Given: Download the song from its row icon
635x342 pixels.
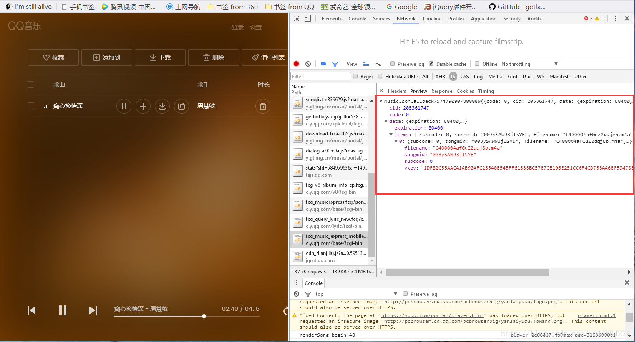Looking at the screenshot, I should click(x=162, y=106).
